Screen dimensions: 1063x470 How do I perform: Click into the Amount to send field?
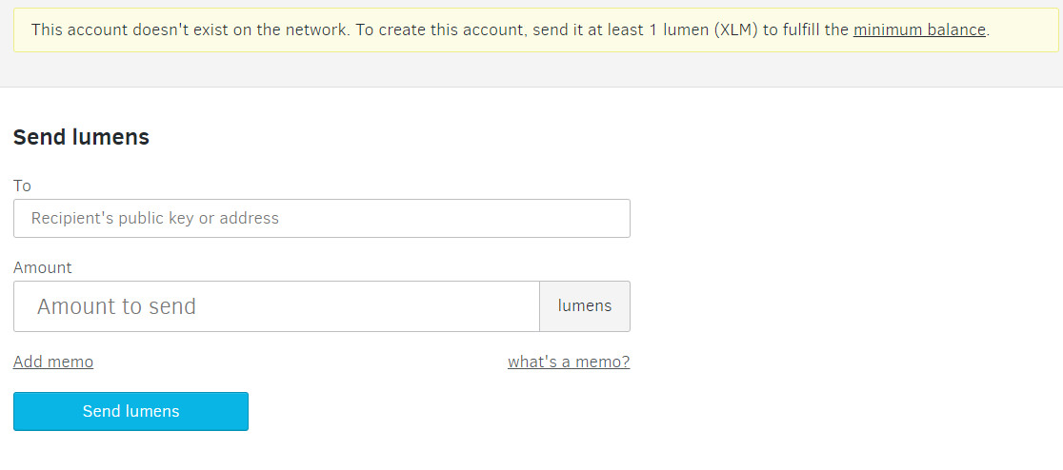pos(276,306)
